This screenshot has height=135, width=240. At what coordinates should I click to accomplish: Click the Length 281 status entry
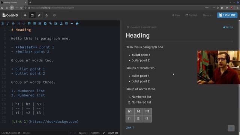[113, 133]
